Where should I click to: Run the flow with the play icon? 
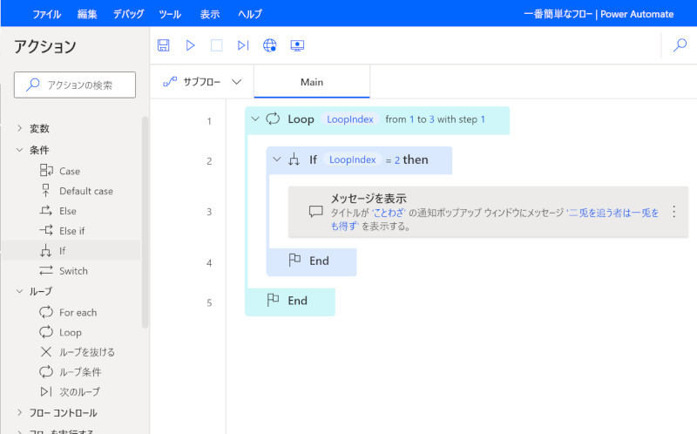(x=190, y=45)
